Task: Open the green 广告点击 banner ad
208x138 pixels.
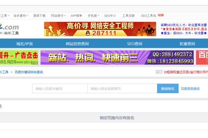Action: click(x=19, y=58)
